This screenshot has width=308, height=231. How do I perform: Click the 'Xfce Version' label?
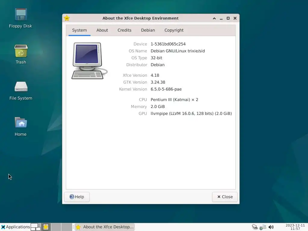135,75
